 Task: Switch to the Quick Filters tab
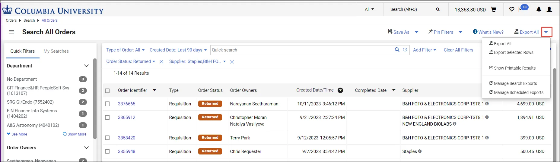(23, 51)
